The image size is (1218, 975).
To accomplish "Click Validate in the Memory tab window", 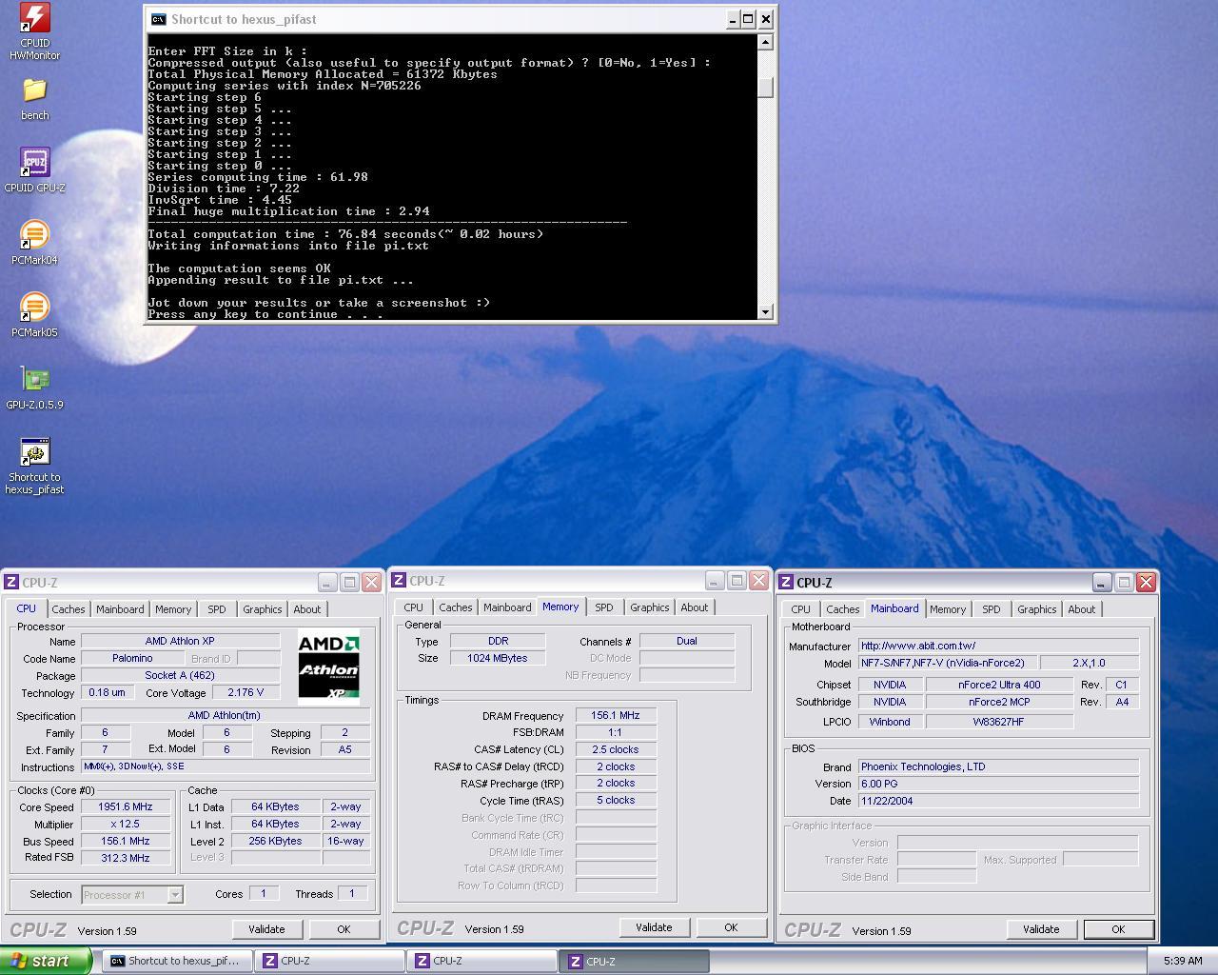I will pyautogui.click(x=654, y=927).
